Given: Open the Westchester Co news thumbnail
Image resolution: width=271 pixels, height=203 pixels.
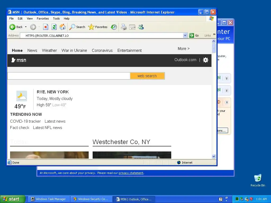Looking at the screenshot, I should pos(132,155).
